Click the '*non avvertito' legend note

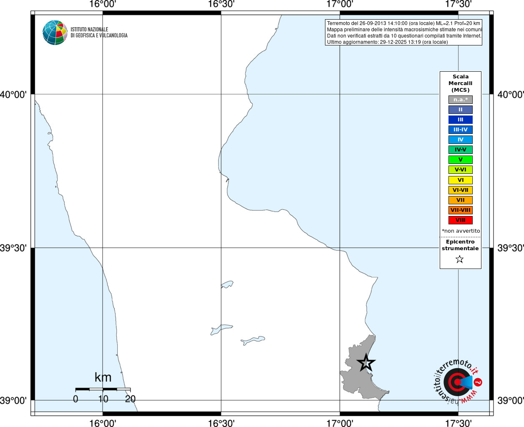pos(461,231)
